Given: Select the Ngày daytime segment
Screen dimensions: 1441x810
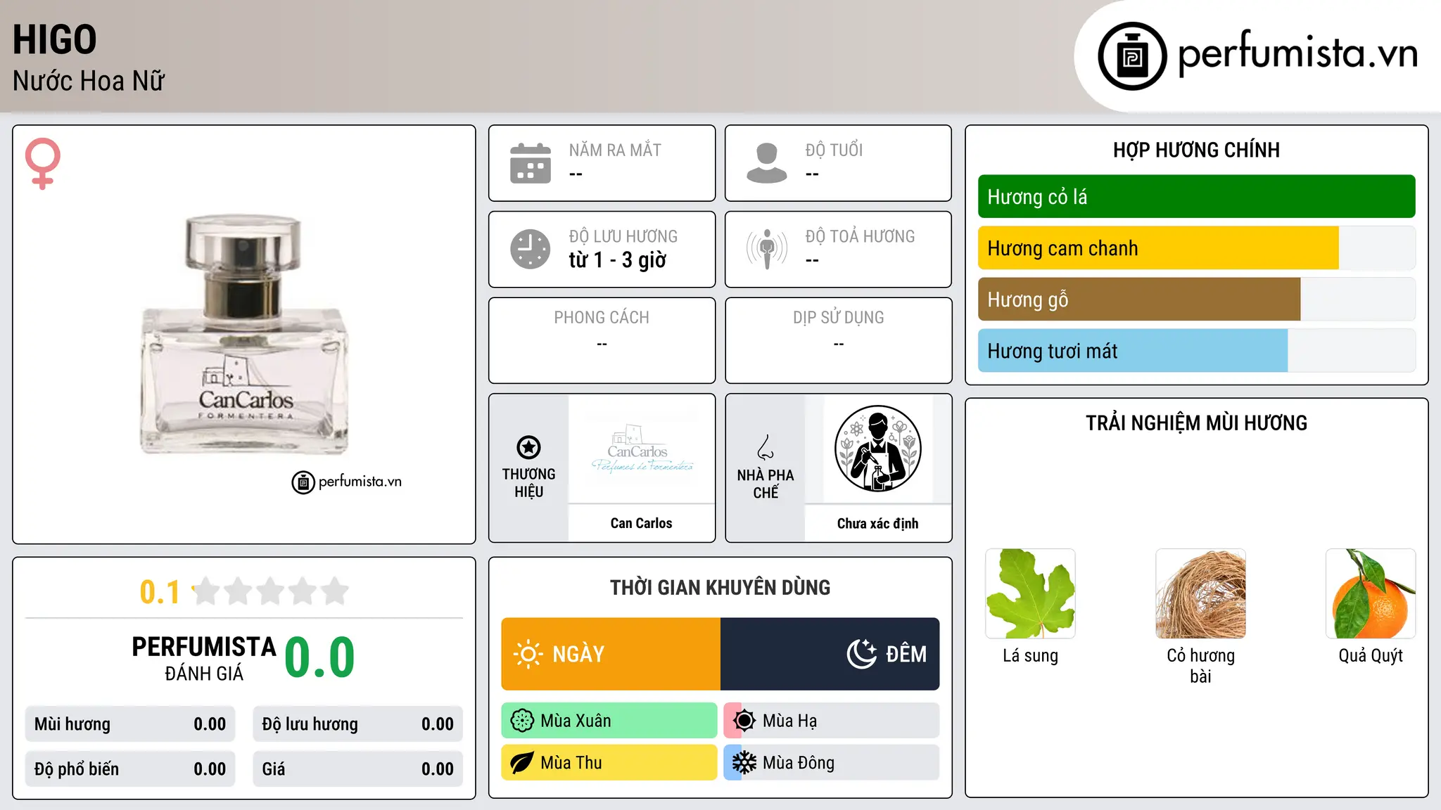Looking at the screenshot, I should click(x=611, y=654).
